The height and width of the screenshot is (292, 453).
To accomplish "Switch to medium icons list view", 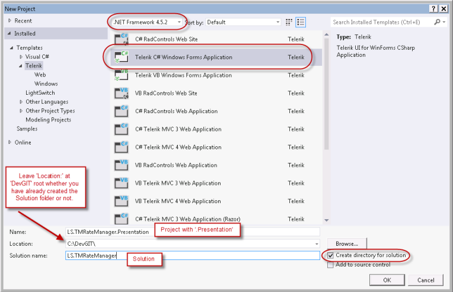I will pyautogui.click(x=301, y=23).
